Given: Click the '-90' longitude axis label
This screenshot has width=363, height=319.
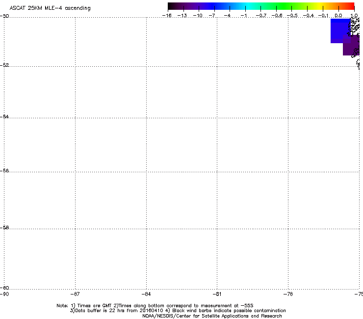Looking at the screenshot, I should (4, 294).
